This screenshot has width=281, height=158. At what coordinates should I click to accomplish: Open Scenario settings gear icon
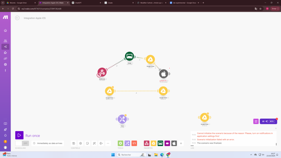(x=80, y=143)
